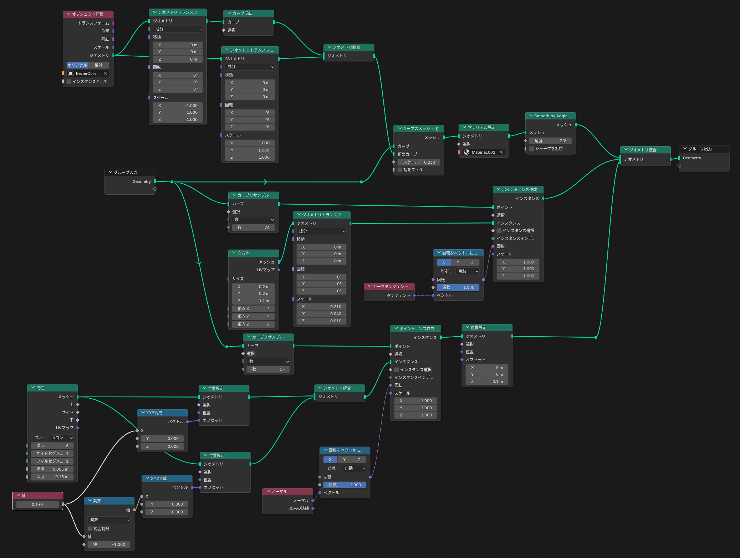The image size is (740, 558).
Task: Select Y axis in rotation node near カーブタンジェント
Action: [x=458, y=262]
